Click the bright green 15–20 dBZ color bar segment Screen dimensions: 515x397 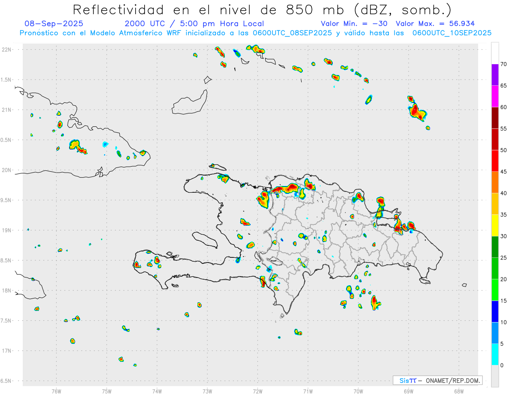495,290
